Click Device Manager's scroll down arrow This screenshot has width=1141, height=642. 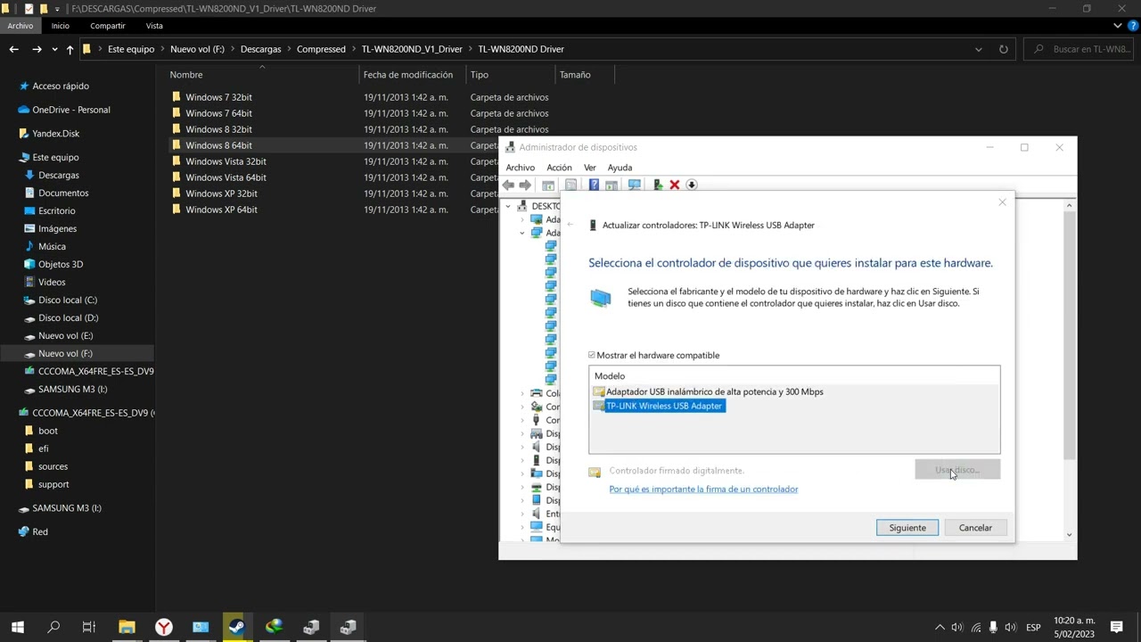[1069, 535]
